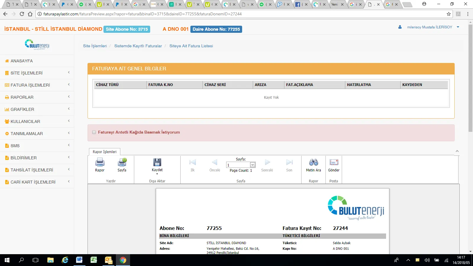Open the Siteye Ait Fatura Listesi link
The image size is (473, 266).
click(x=191, y=46)
